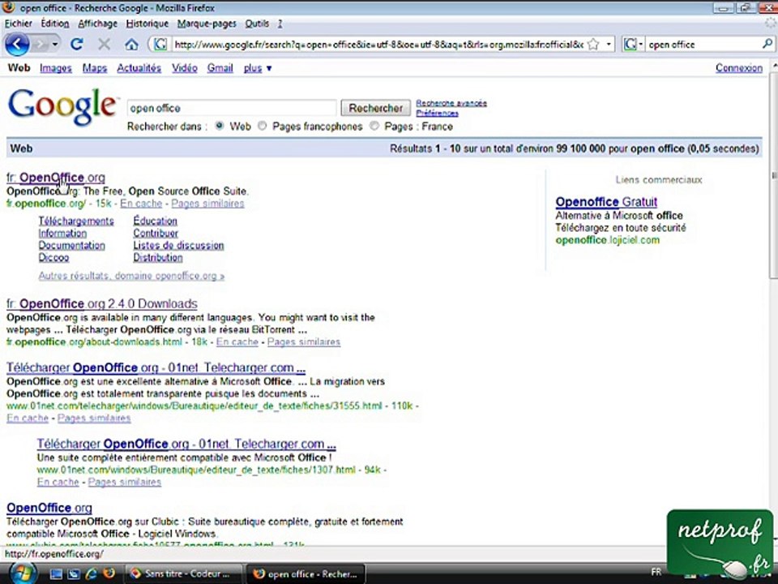The height and width of the screenshot is (584, 778).
Task: Click the Rechercher button
Action: pos(375,108)
